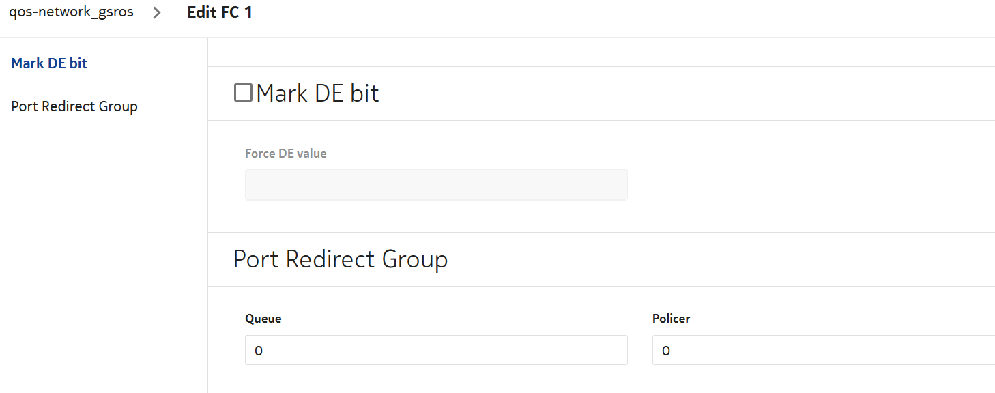Click the Mark DE bit section heading text
This screenshot has height=393, width=995.
coord(317,93)
